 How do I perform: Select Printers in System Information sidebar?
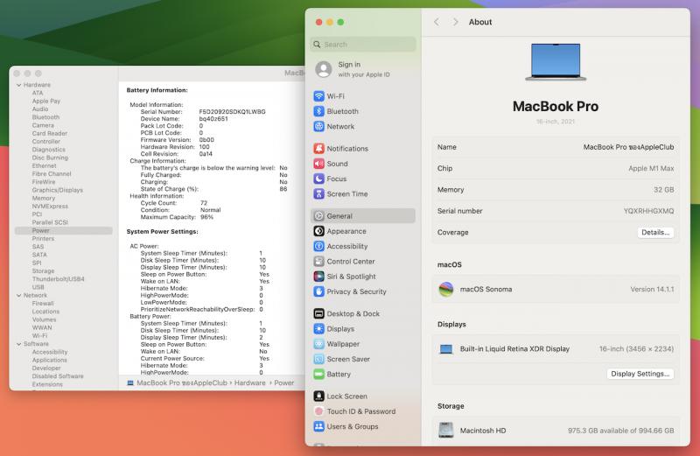click(x=43, y=238)
